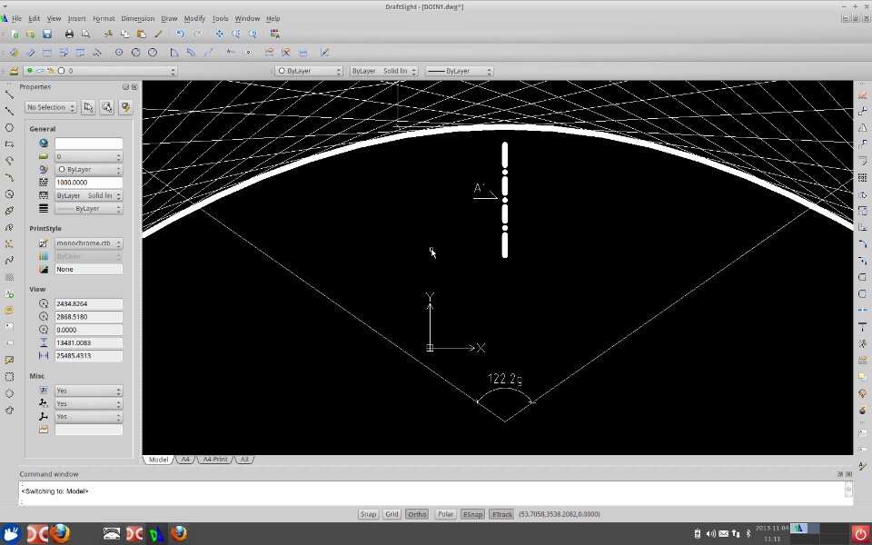
Task: Open the monochrome.ctb print style dropdown
Action: [88, 243]
